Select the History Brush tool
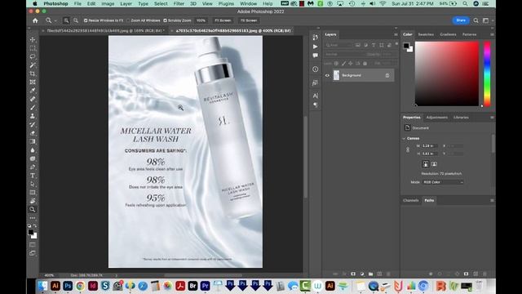Screen dimensions: 522x294 (33, 125)
